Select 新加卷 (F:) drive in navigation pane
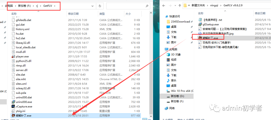 pyautogui.click(x=177, y=102)
